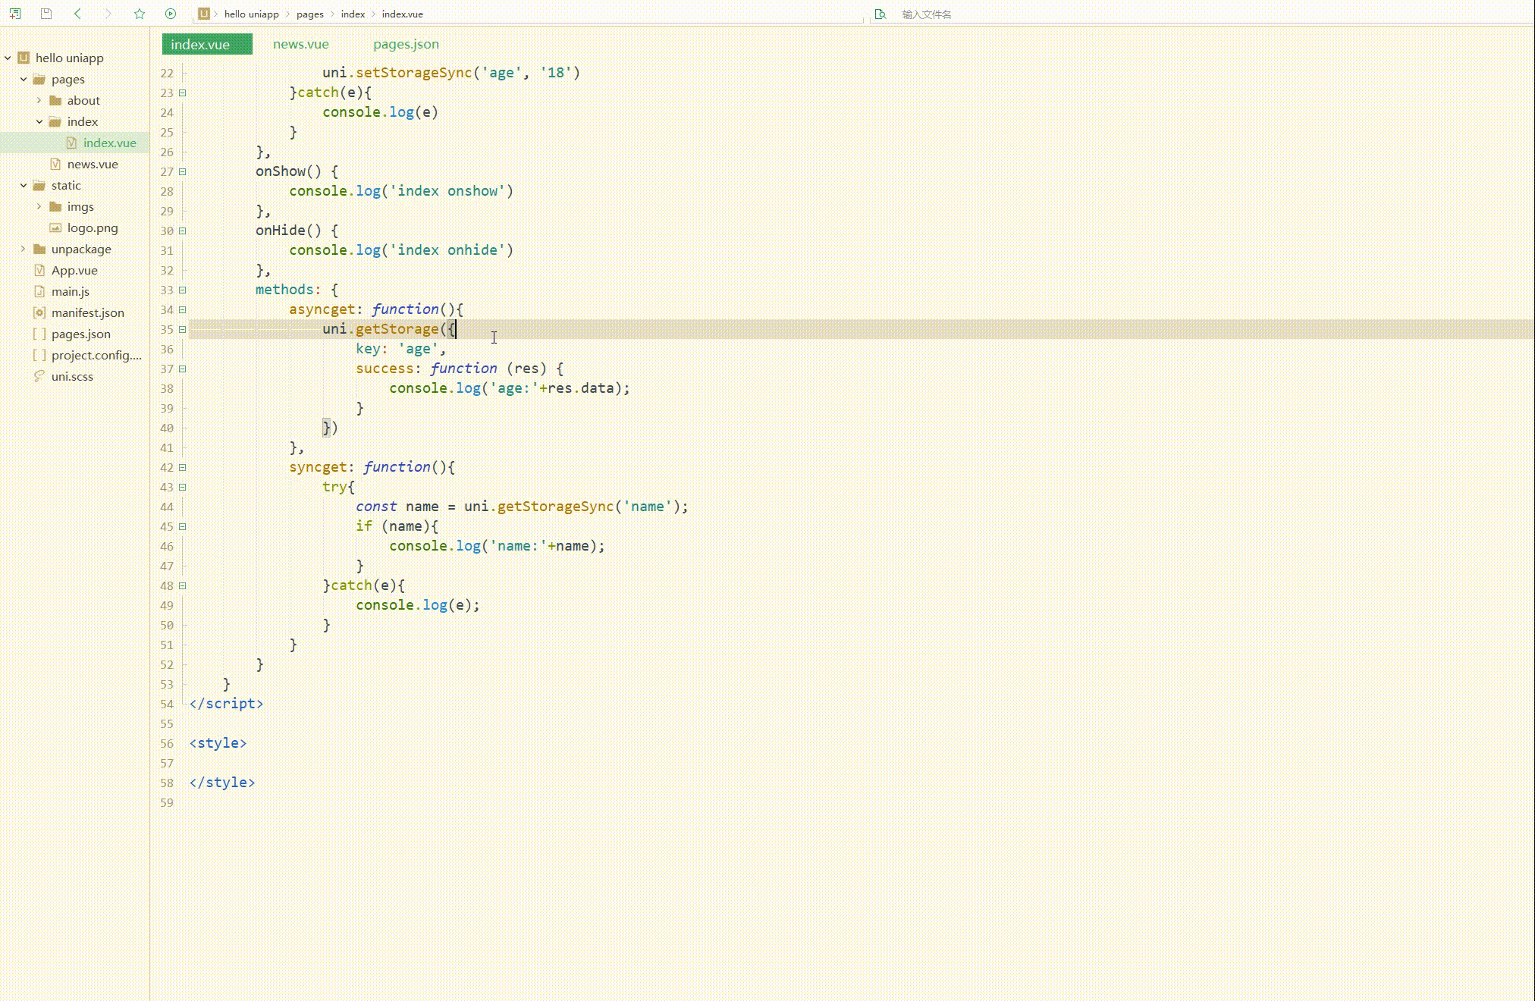Click the index breadcrumb segment
The width and height of the screenshot is (1535, 1001).
353,14
